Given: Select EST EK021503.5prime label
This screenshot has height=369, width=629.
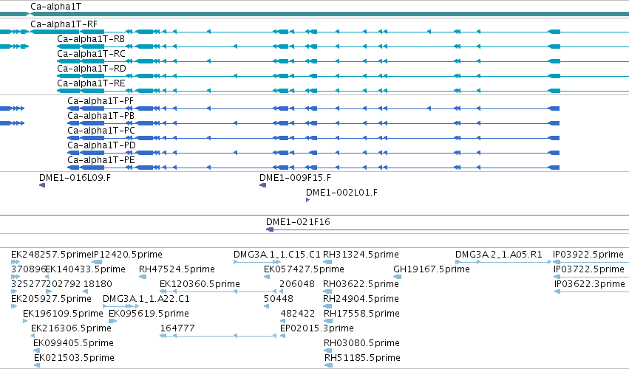Looking at the screenshot, I should pos(74,358).
